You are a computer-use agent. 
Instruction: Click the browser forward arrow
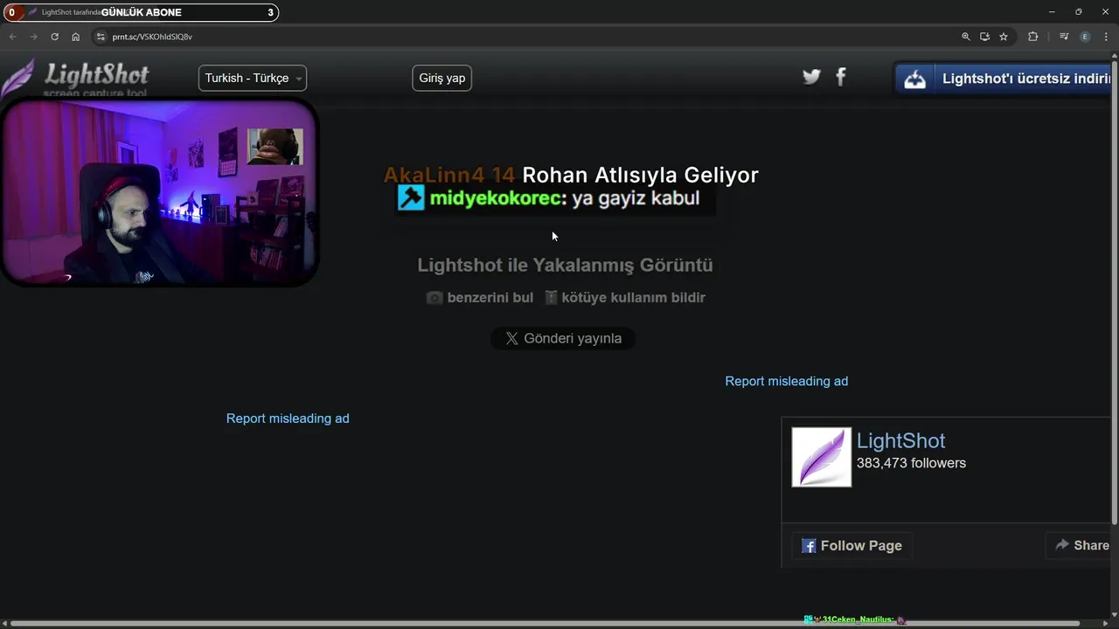point(33,37)
